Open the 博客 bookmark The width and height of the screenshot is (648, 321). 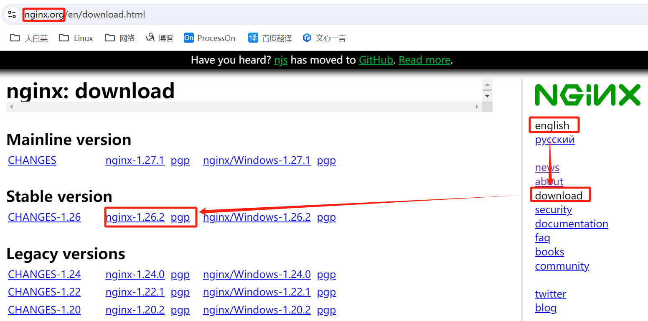coord(160,38)
